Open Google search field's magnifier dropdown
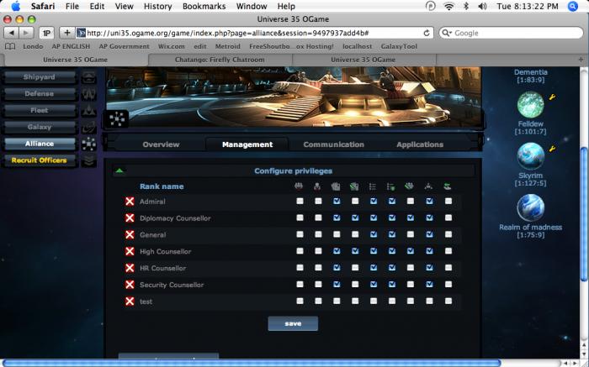 [x=447, y=33]
